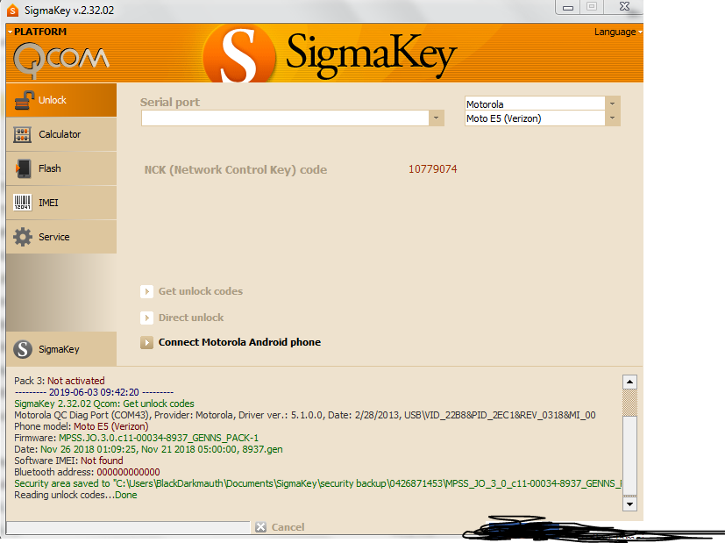Click the 'Software IMEI: Not found' line
Screen dimensions: 725x543
68,461
